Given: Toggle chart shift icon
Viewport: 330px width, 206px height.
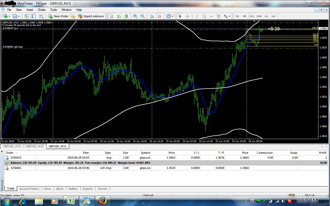Looking at the screenshot, I should 159,16.
